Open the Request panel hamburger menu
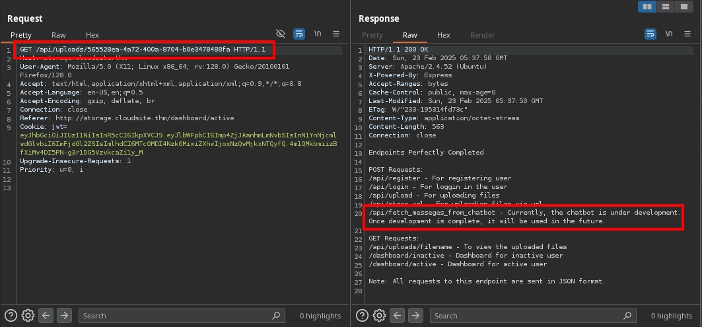This screenshot has width=702, height=327. click(336, 34)
